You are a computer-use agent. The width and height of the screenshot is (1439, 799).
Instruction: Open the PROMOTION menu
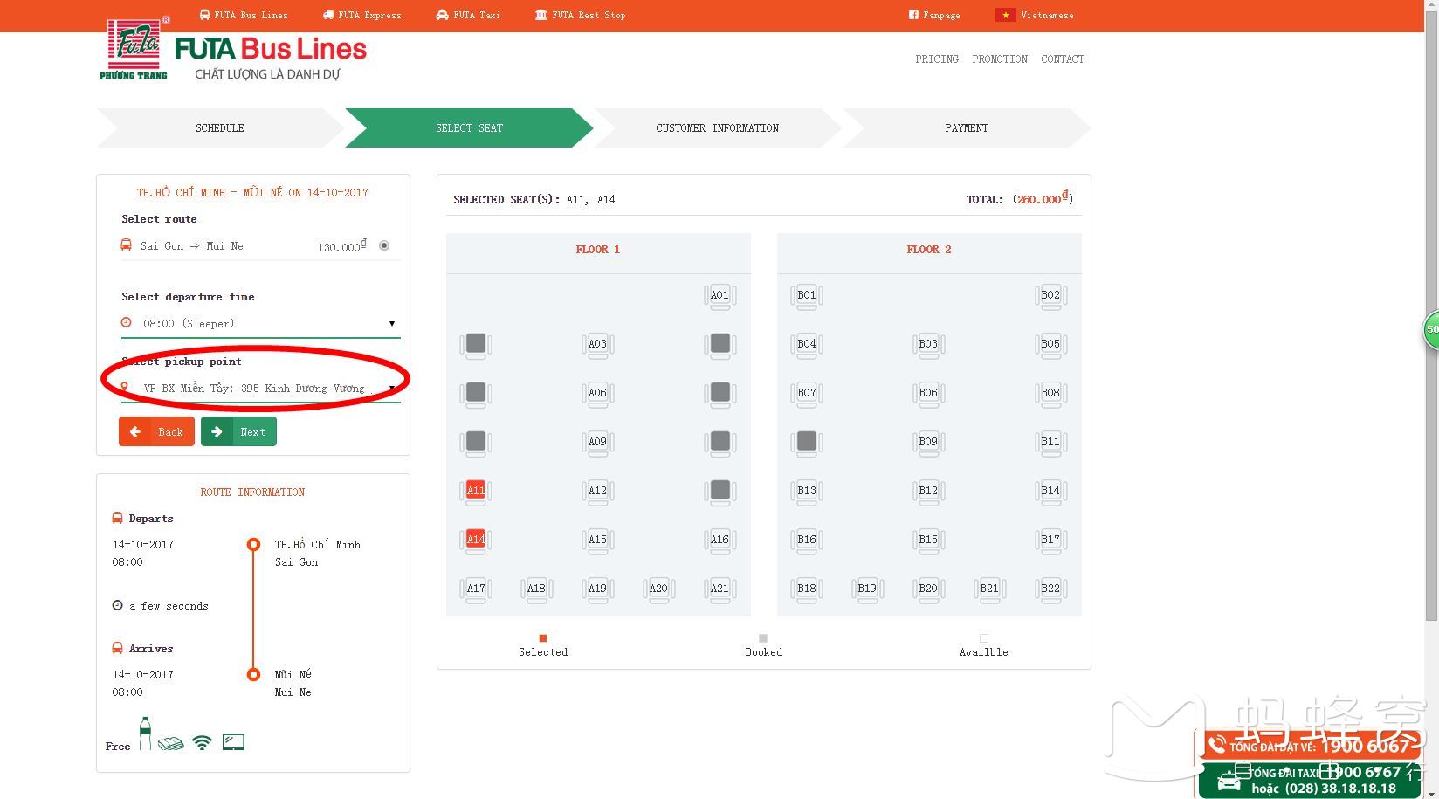pyautogui.click(x=1000, y=59)
